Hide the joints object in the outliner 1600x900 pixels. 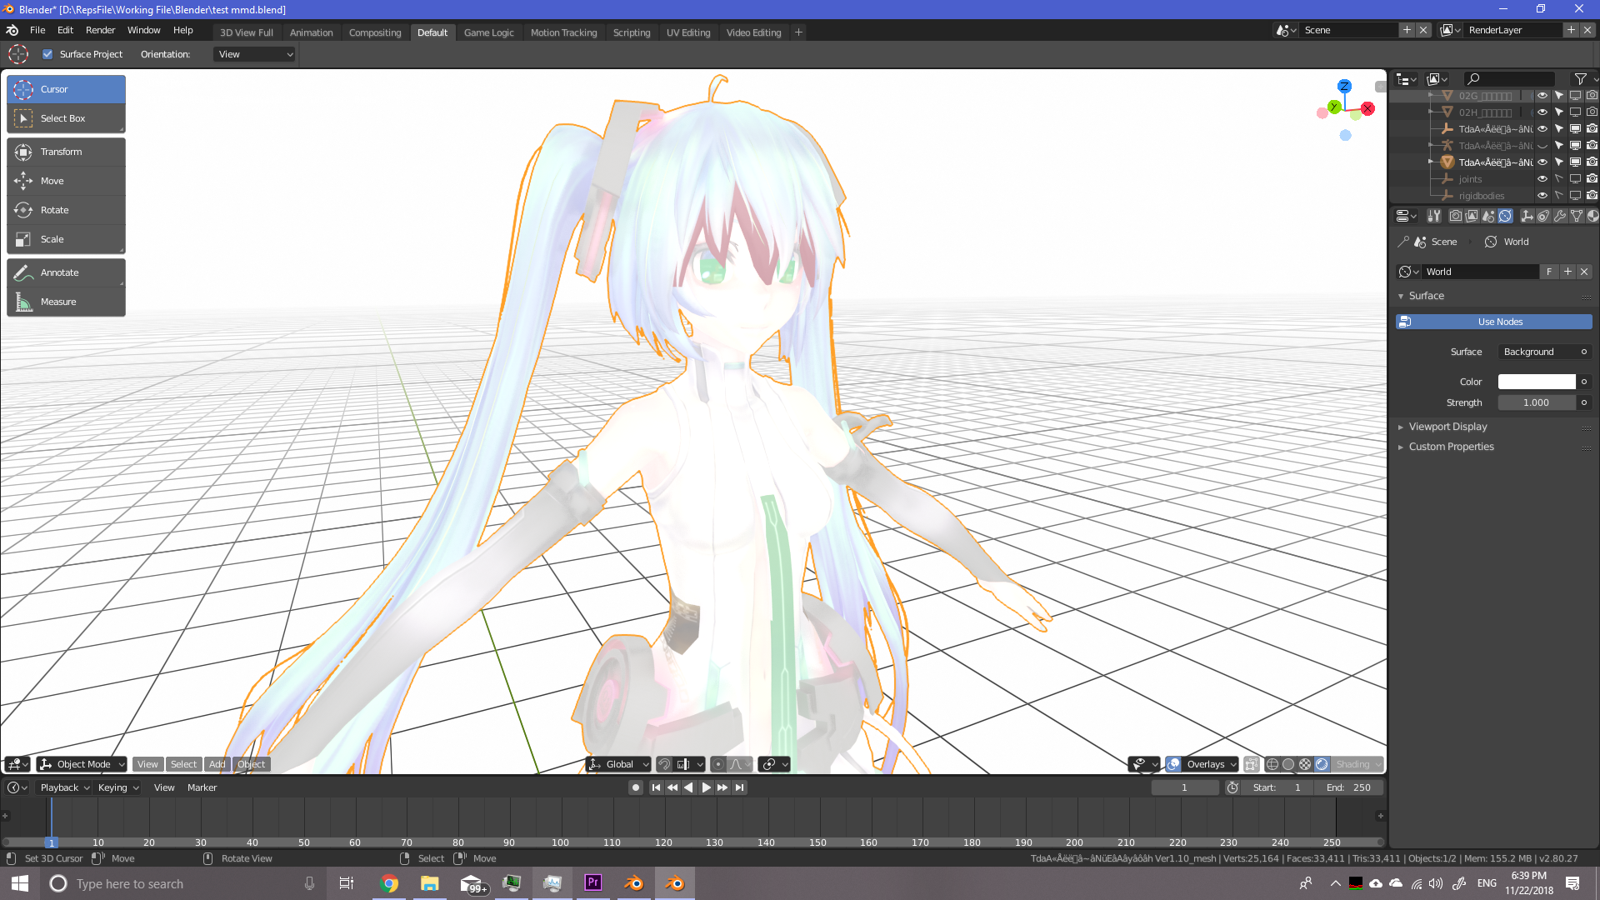[1542, 179]
